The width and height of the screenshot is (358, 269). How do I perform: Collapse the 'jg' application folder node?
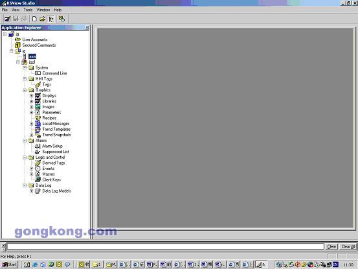[11, 51]
